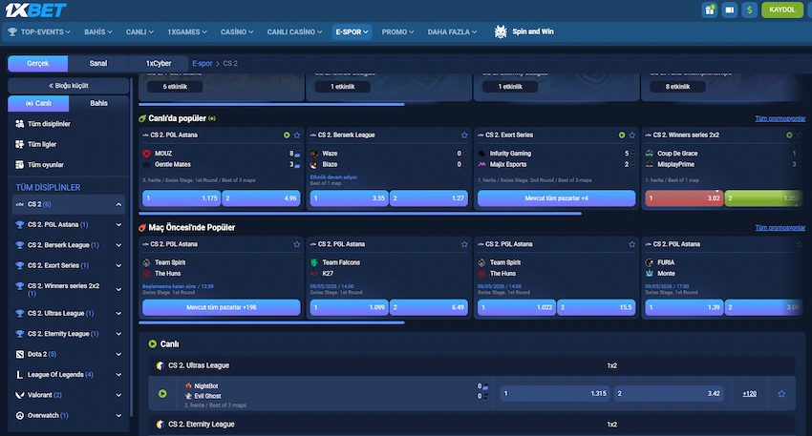Favorite Team Falcons vs K27 match star
The height and width of the screenshot is (436, 812).
[464, 244]
